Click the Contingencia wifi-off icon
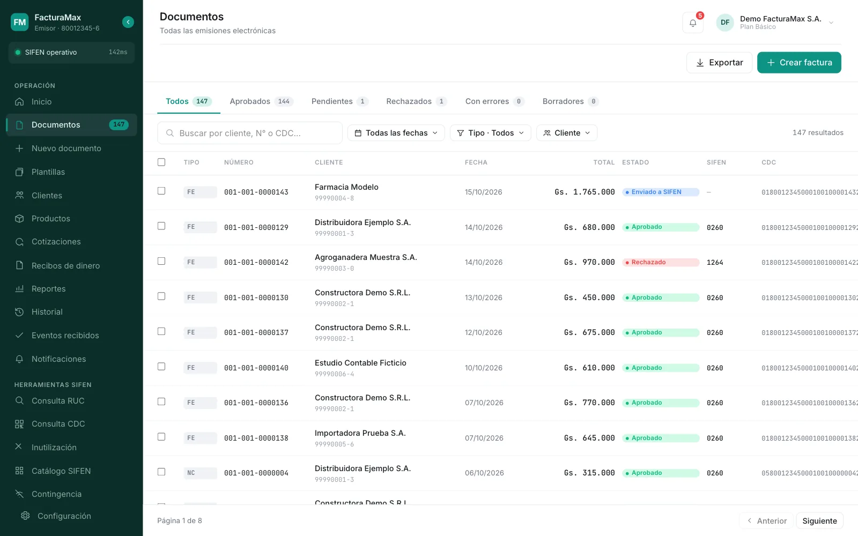The height and width of the screenshot is (536, 858). [x=19, y=494]
